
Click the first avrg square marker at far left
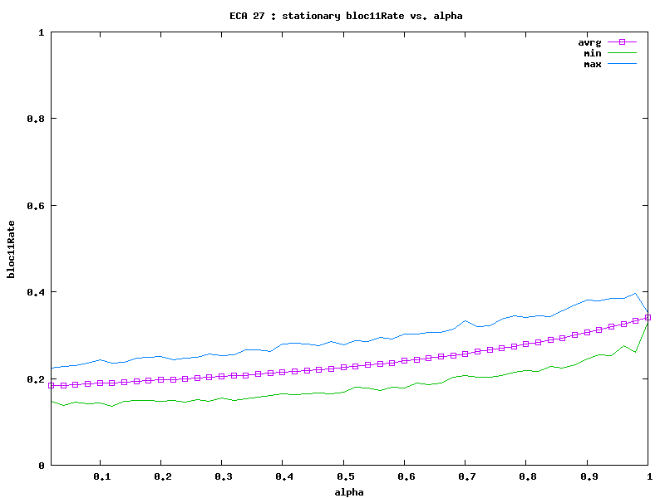52,385
